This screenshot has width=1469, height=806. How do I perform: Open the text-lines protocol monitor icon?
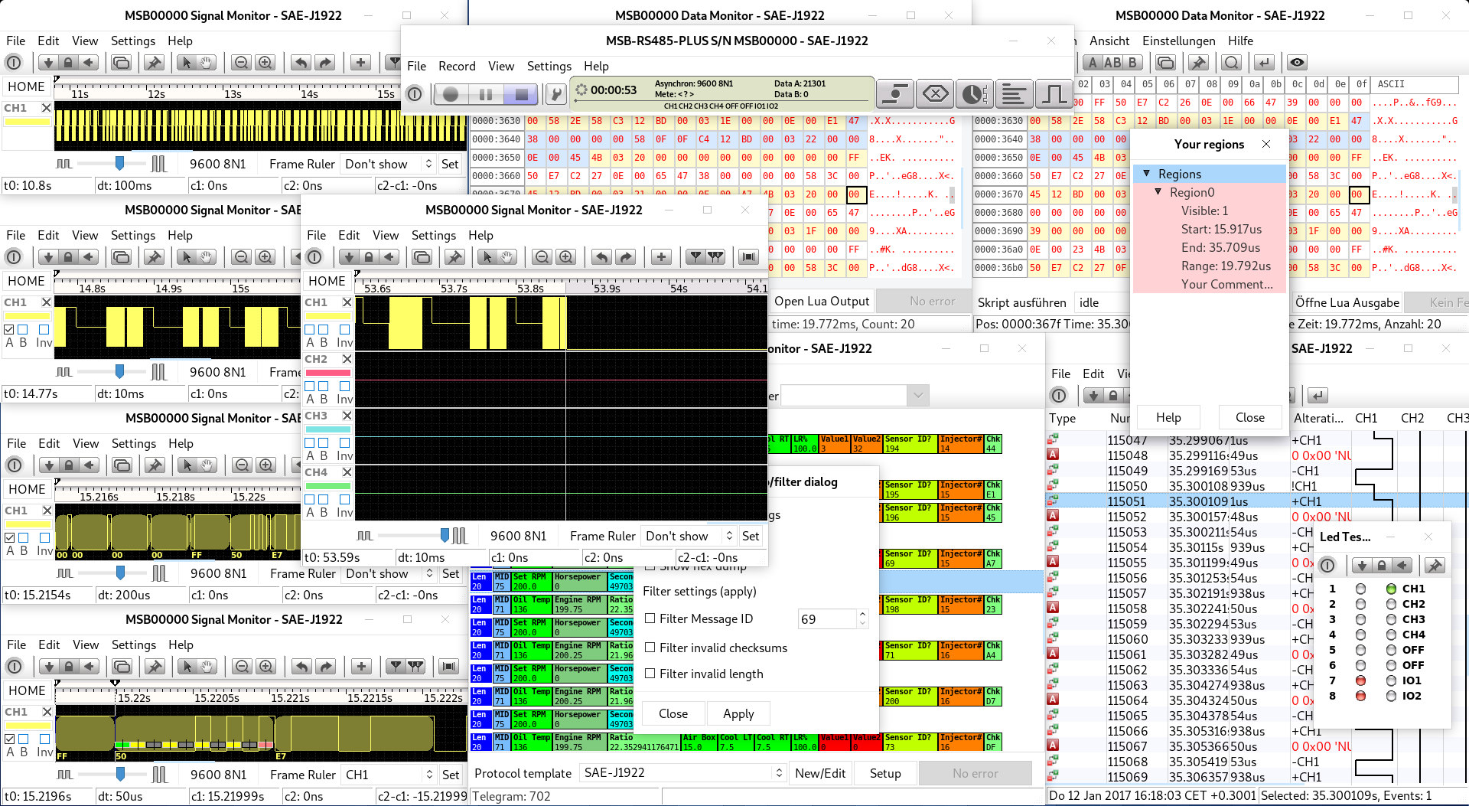tap(1014, 94)
